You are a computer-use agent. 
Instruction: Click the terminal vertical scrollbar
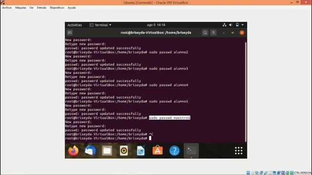[246, 92]
